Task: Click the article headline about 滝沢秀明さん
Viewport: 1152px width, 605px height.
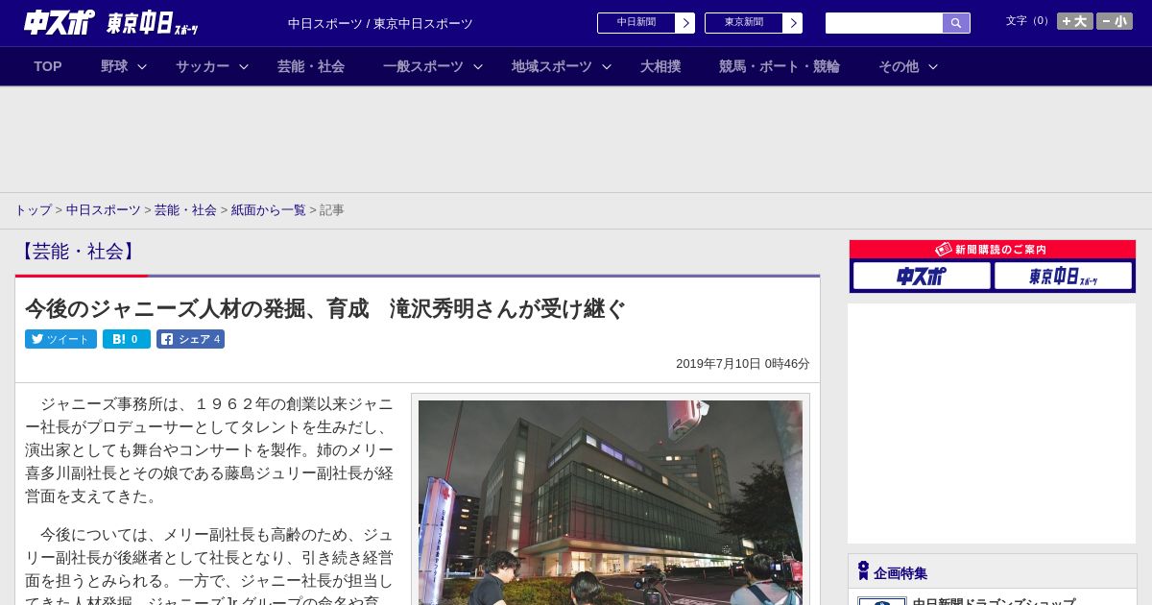Action: [325, 309]
